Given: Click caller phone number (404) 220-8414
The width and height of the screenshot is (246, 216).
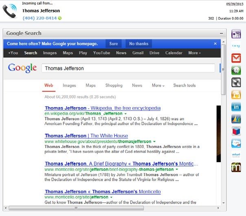Looking at the screenshot, I should coord(40,18).
